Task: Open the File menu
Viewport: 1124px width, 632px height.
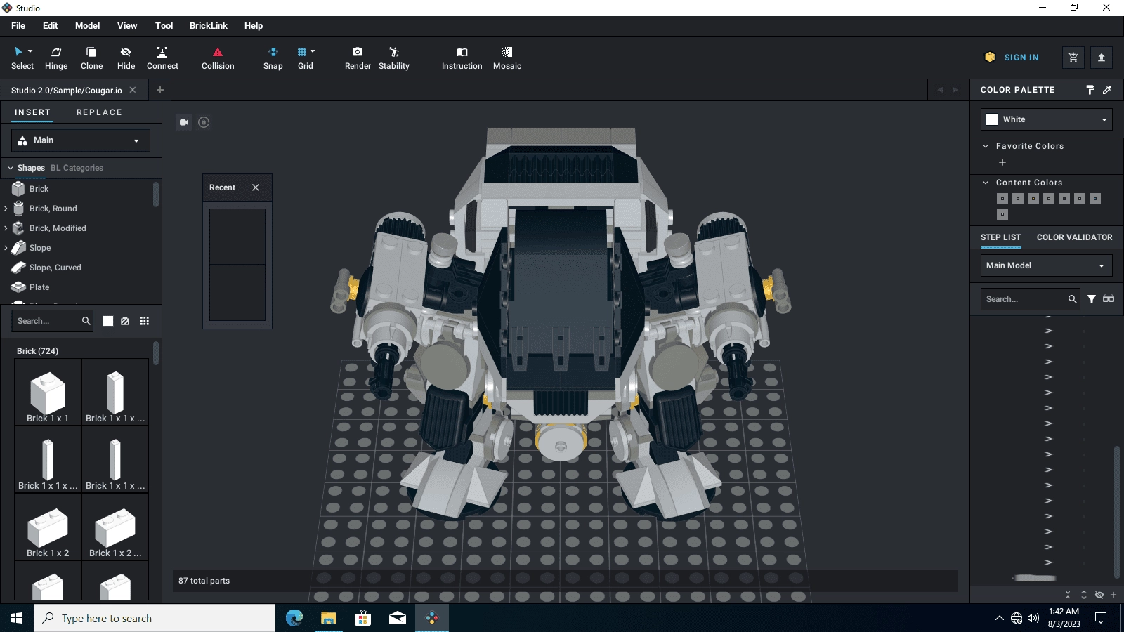Action: click(x=18, y=26)
